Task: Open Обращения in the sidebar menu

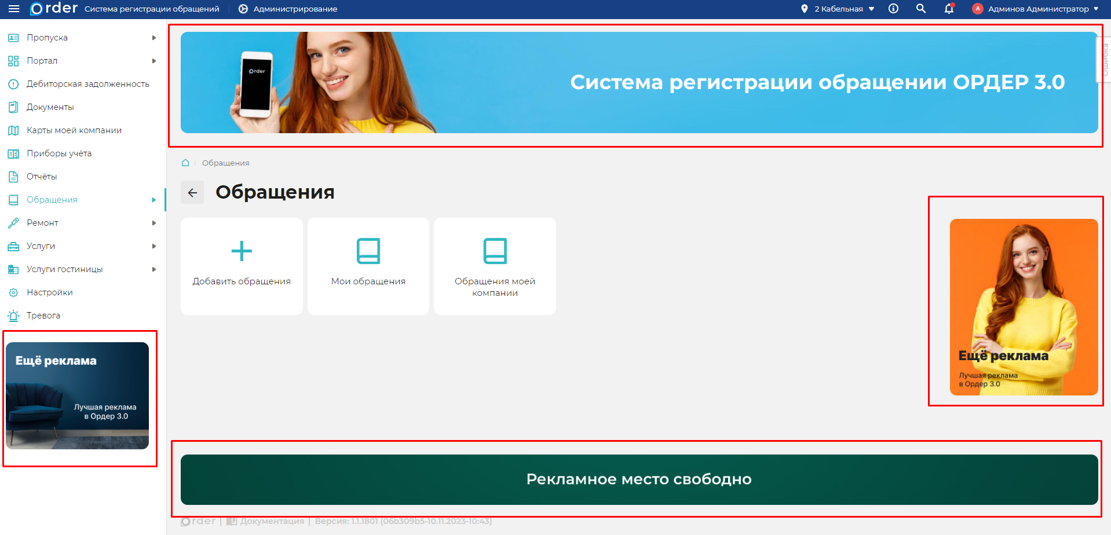Action: (x=52, y=199)
